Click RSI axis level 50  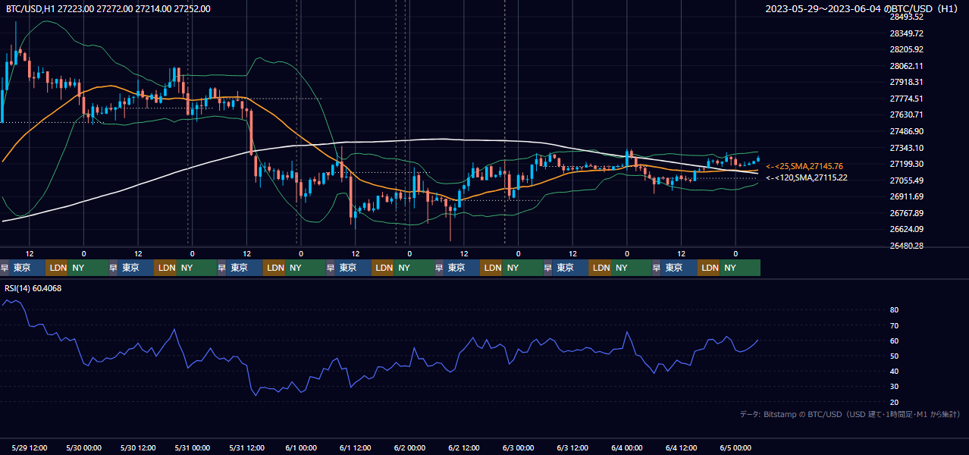895,356
